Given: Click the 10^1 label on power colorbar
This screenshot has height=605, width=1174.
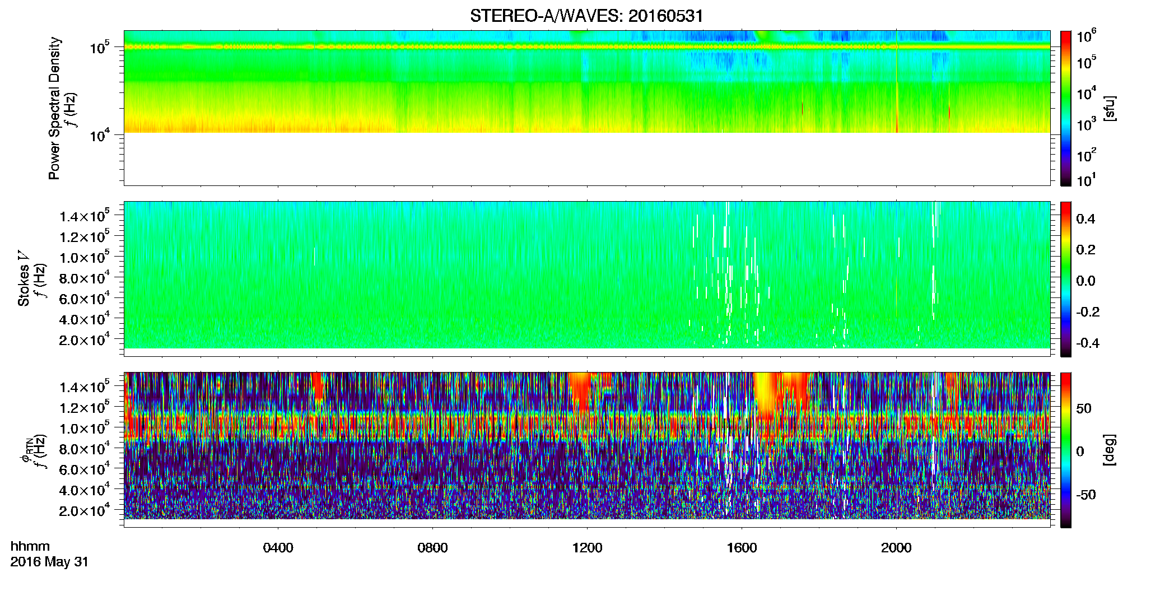Looking at the screenshot, I should point(1086,180).
